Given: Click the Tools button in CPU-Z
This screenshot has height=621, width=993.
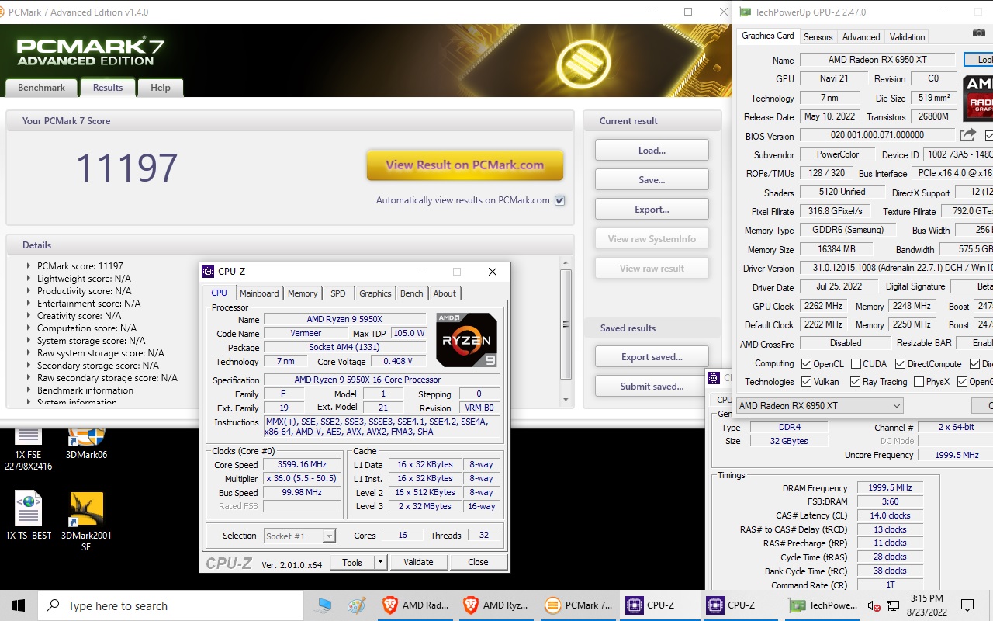Looking at the screenshot, I should coord(352,562).
